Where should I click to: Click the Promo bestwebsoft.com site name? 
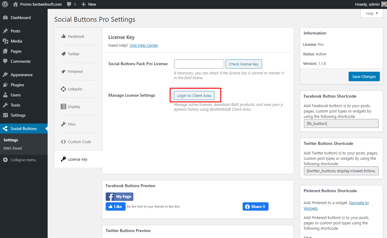(x=41, y=4)
